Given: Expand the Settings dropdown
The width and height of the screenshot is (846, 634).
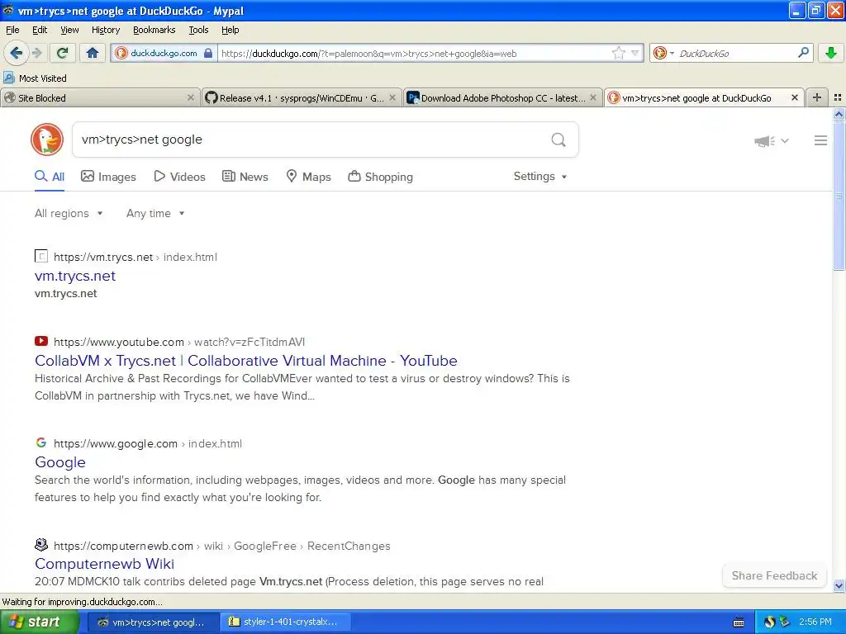Looking at the screenshot, I should (540, 177).
